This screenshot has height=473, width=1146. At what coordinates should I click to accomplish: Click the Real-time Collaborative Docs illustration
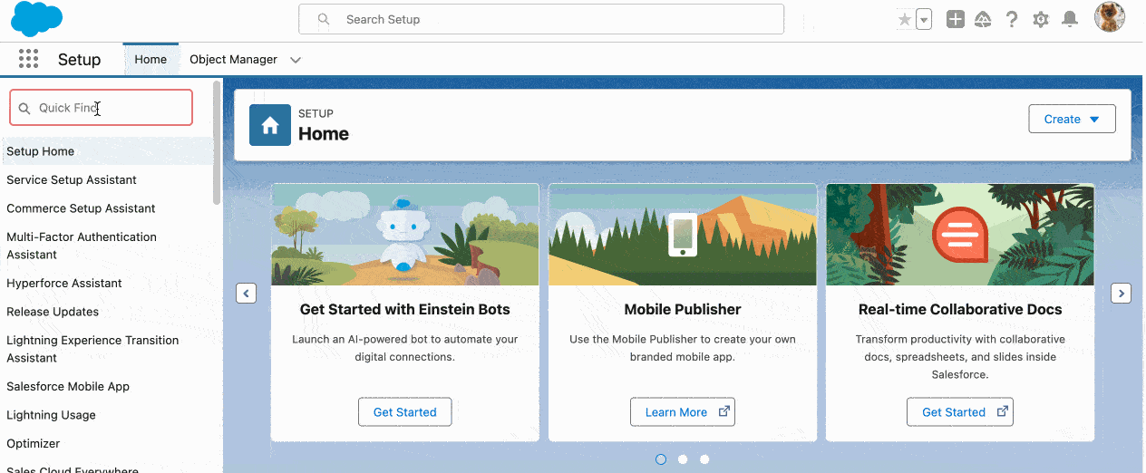point(960,235)
